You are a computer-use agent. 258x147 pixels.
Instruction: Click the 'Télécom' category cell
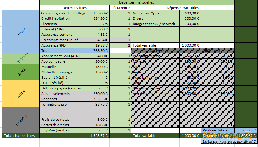[21, 59]
